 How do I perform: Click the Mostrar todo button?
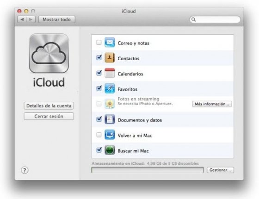pos(56,19)
